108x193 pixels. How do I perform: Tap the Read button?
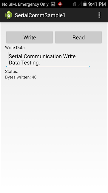[x=78, y=37]
